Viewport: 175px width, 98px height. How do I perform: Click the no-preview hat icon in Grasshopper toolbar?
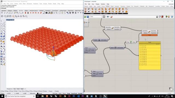coord(157,17)
